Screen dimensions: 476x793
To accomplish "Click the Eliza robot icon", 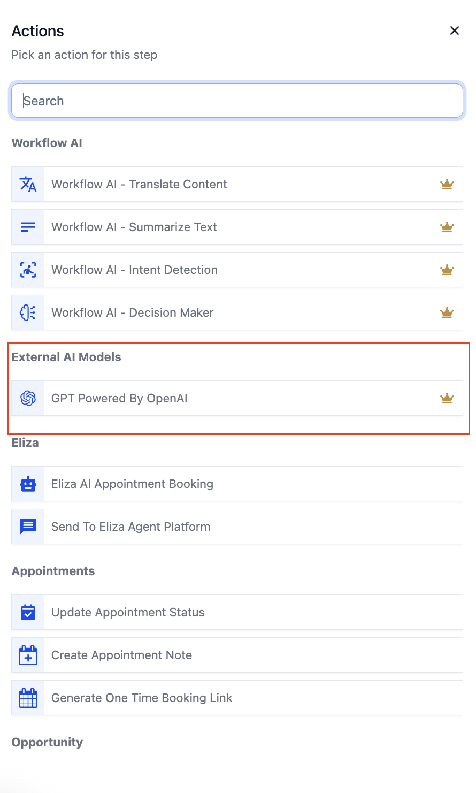I will [x=28, y=484].
